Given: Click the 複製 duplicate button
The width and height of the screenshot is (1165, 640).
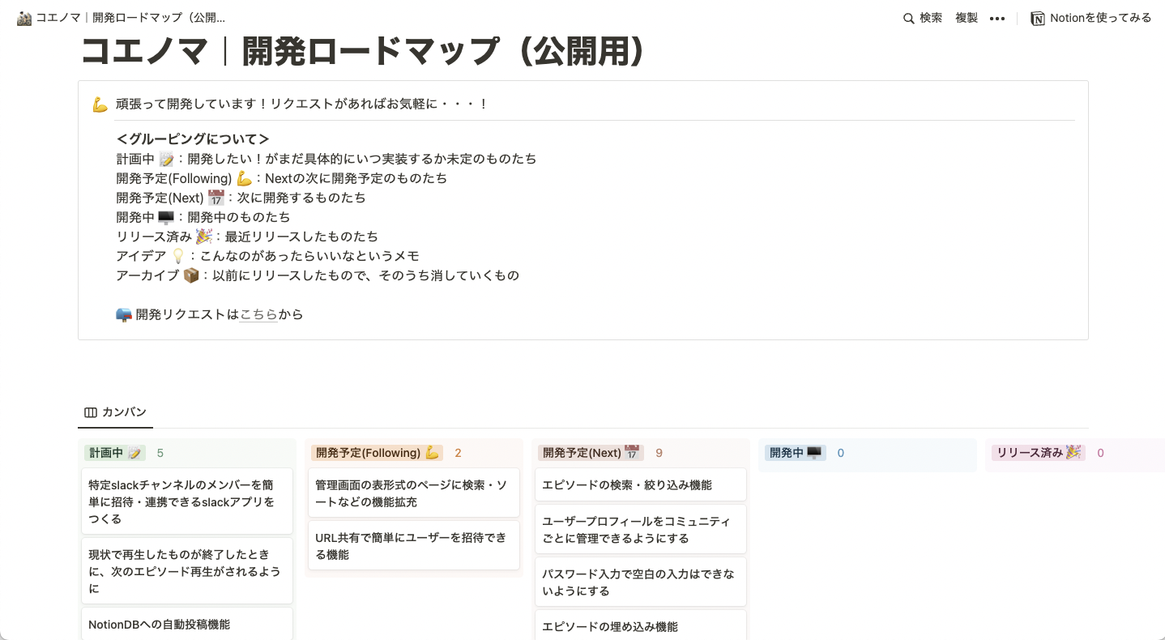Looking at the screenshot, I should coord(967,18).
